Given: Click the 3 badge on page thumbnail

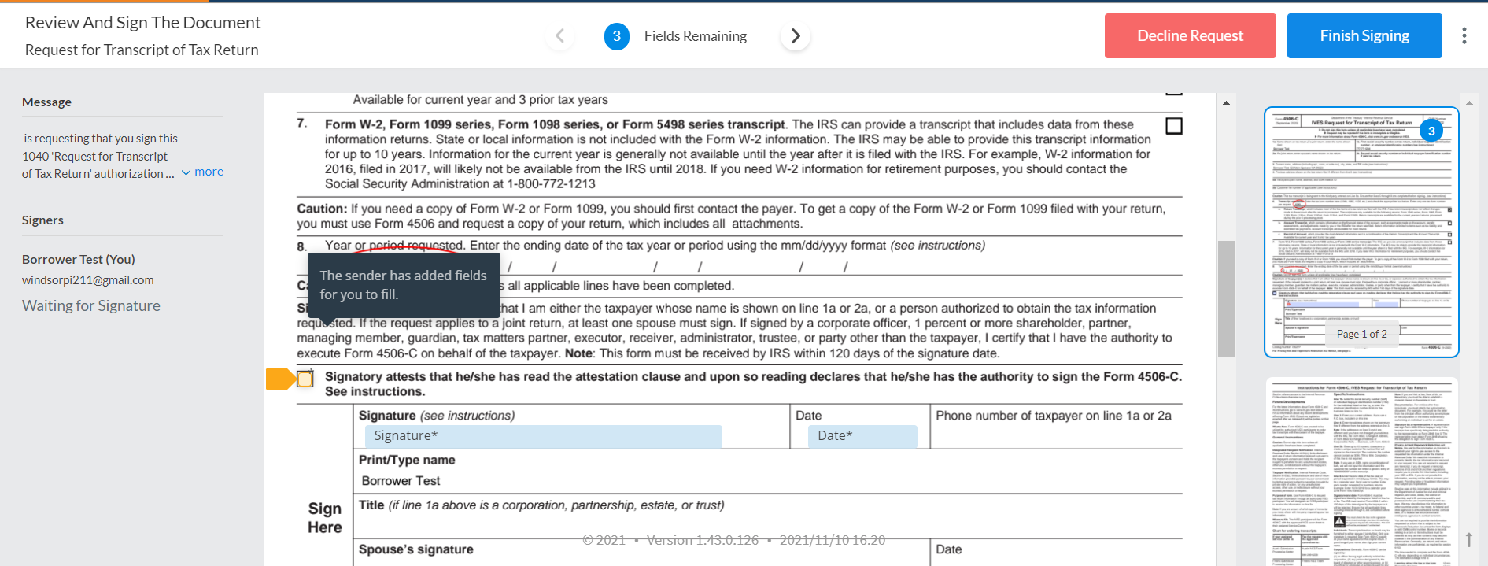Looking at the screenshot, I should [x=1431, y=131].
